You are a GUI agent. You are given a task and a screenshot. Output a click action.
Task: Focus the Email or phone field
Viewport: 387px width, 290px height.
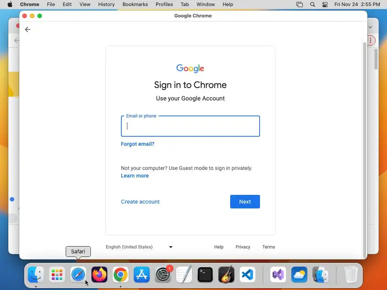tap(190, 126)
